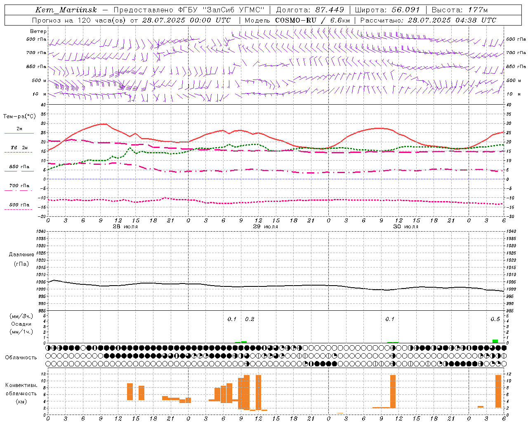
Task: Click the Td 2м legend entry
Action: click(x=19, y=148)
